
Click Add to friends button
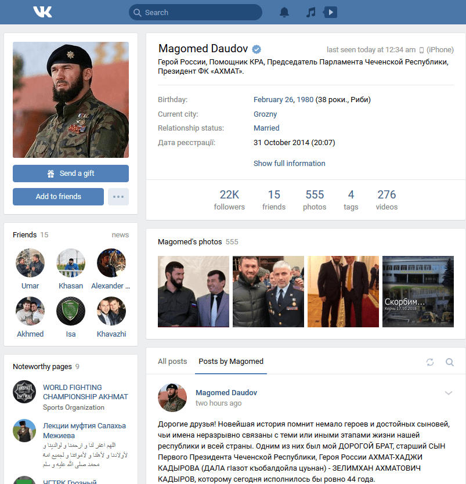coord(59,197)
